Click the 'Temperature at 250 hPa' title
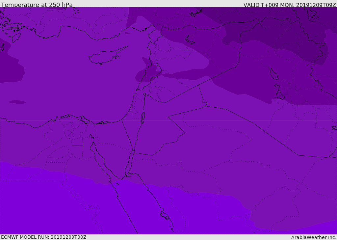 tap(37, 5)
